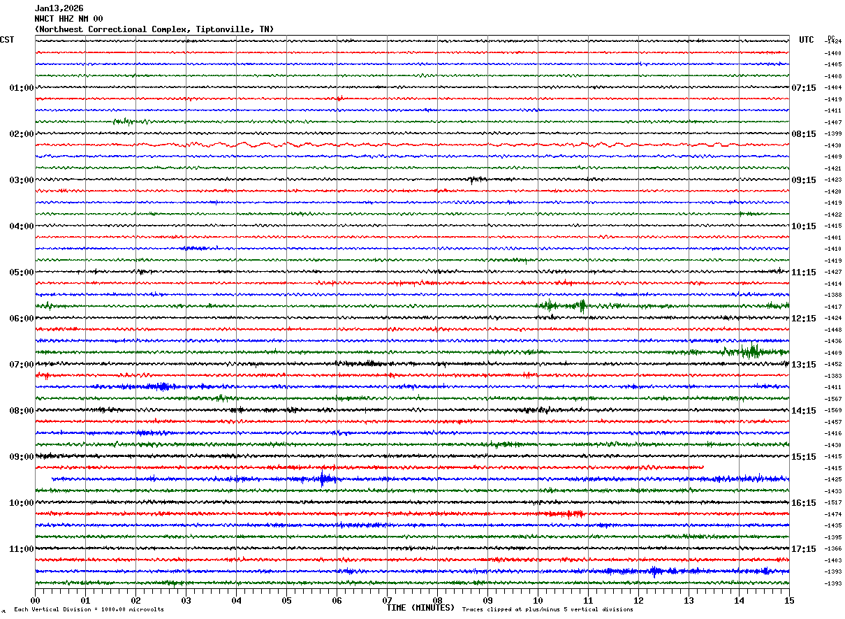845x619 pixels.
Task: Click the 13:15 UTC time label
Action: (x=803, y=365)
